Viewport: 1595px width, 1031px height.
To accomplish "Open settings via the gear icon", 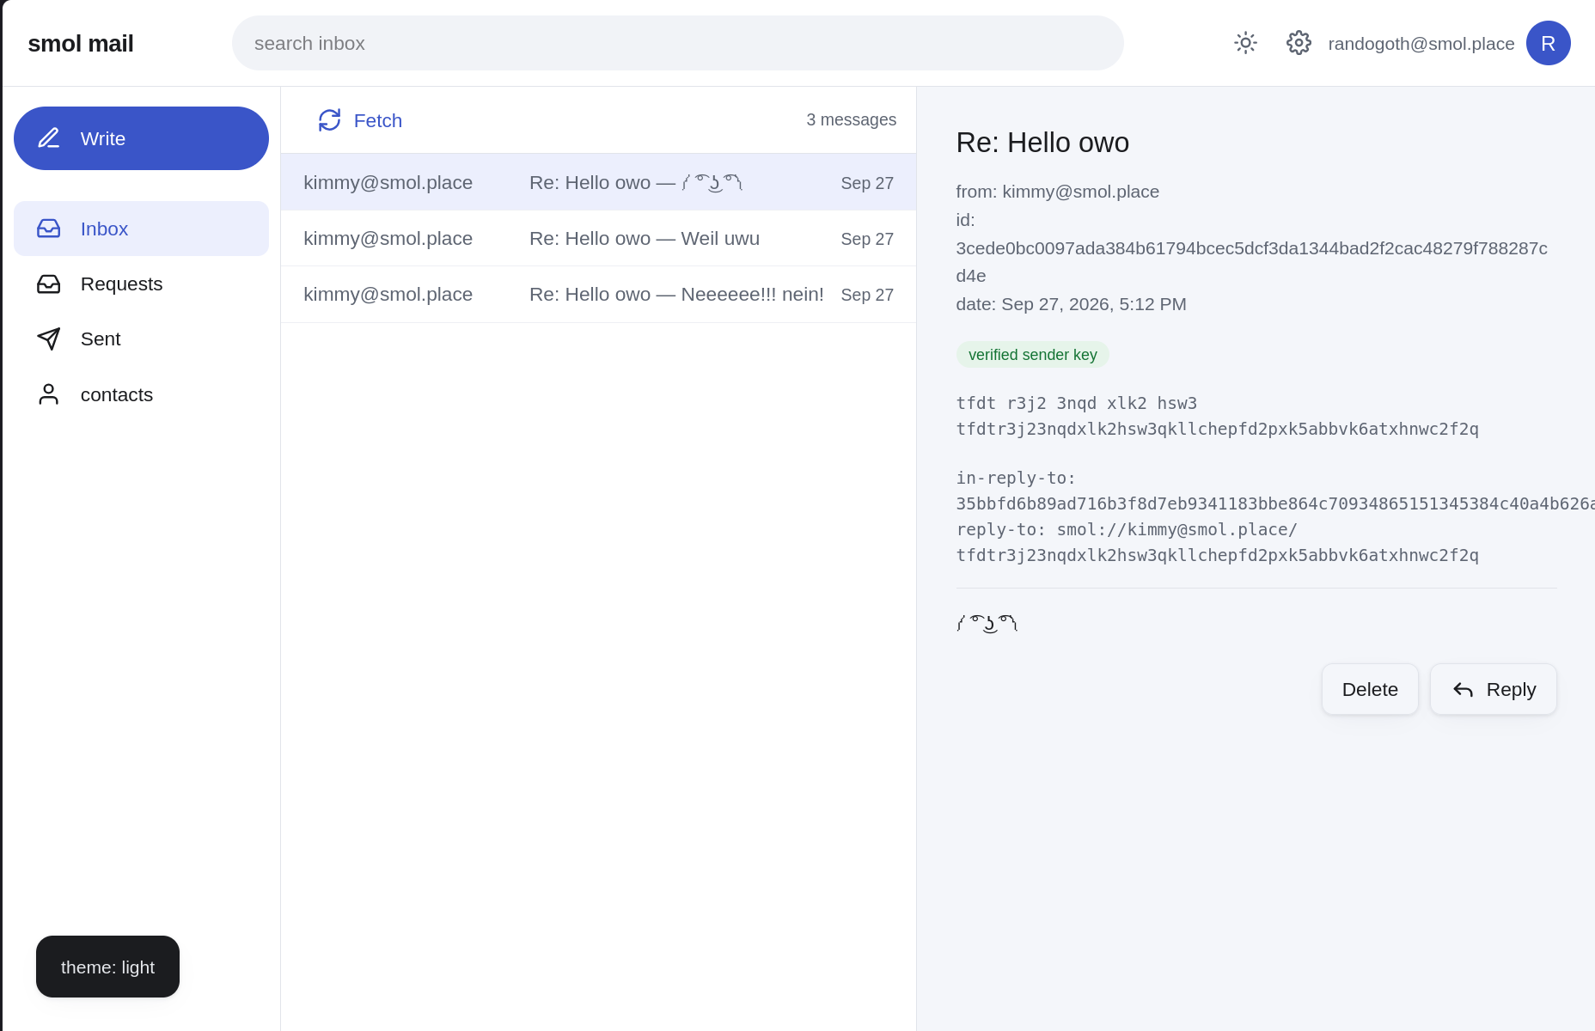I will (x=1299, y=43).
